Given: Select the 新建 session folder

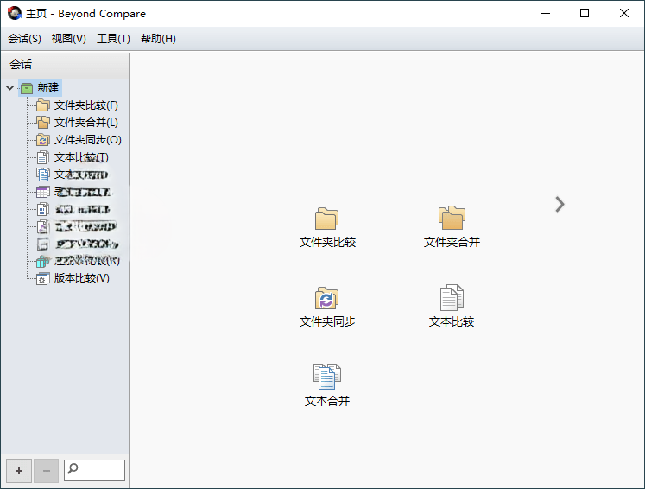Looking at the screenshot, I should pos(40,88).
